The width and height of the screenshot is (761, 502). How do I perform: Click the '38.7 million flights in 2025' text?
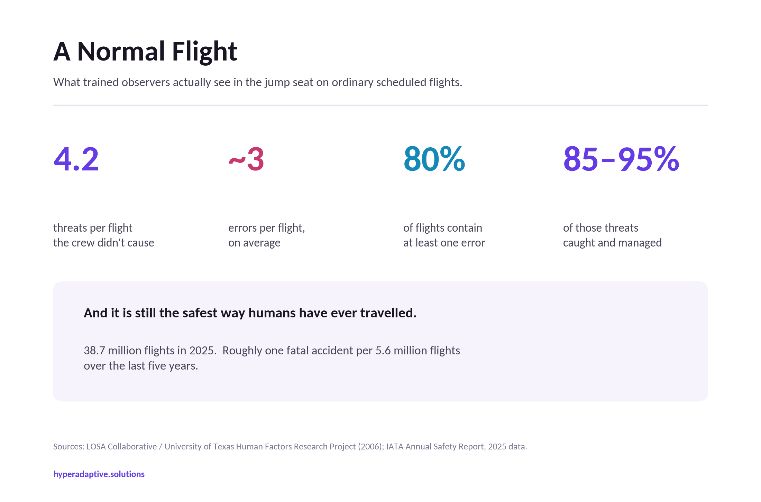click(150, 351)
